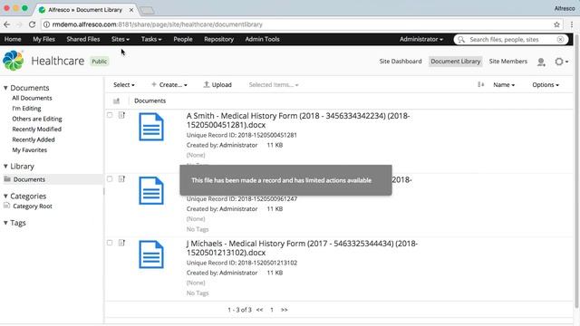Image resolution: width=580 pixels, height=326 pixels.
Task: Click the Documents folder icon under Library
Action: pyautogui.click(x=7, y=179)
